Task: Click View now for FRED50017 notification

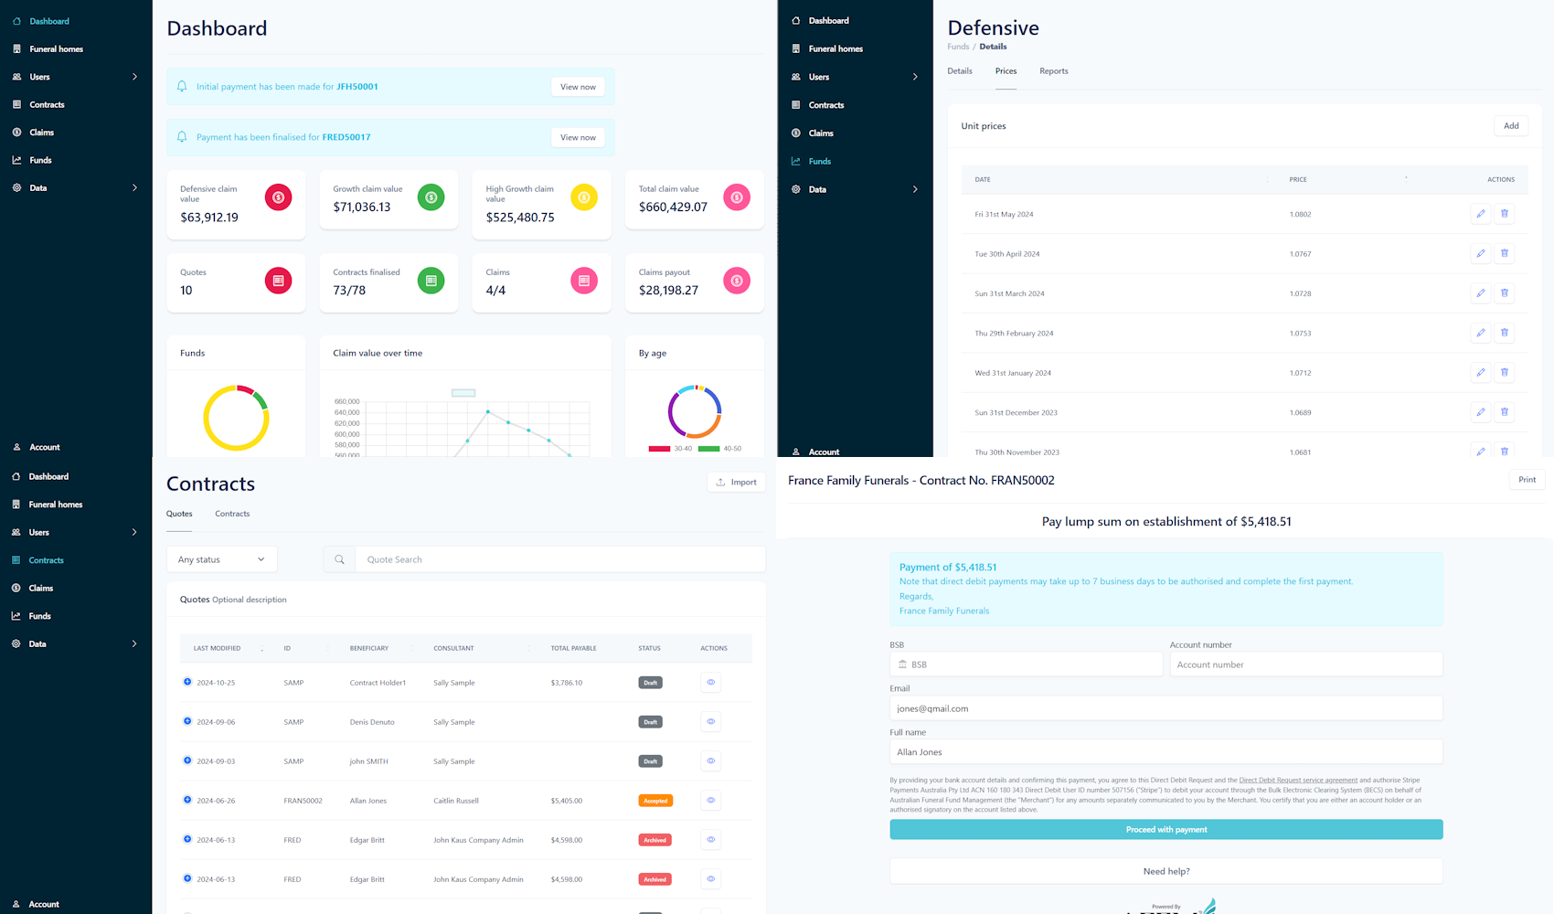Action: pos(578,137)
